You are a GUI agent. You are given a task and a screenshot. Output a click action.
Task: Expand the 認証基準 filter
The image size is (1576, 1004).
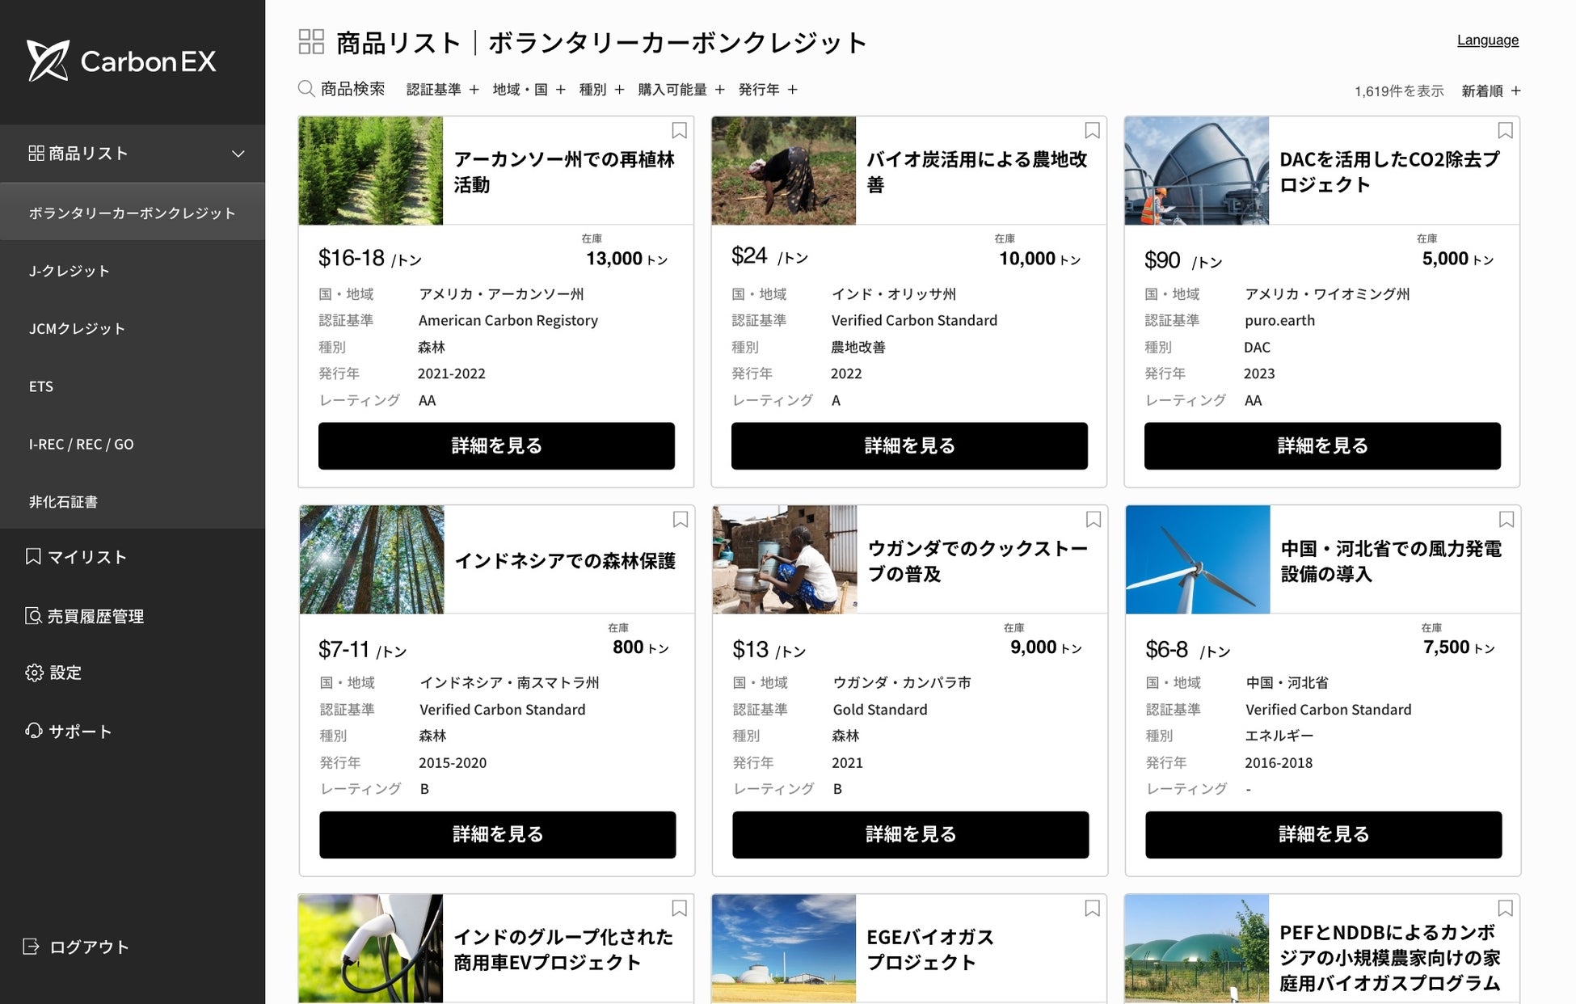tap(442, 90)
